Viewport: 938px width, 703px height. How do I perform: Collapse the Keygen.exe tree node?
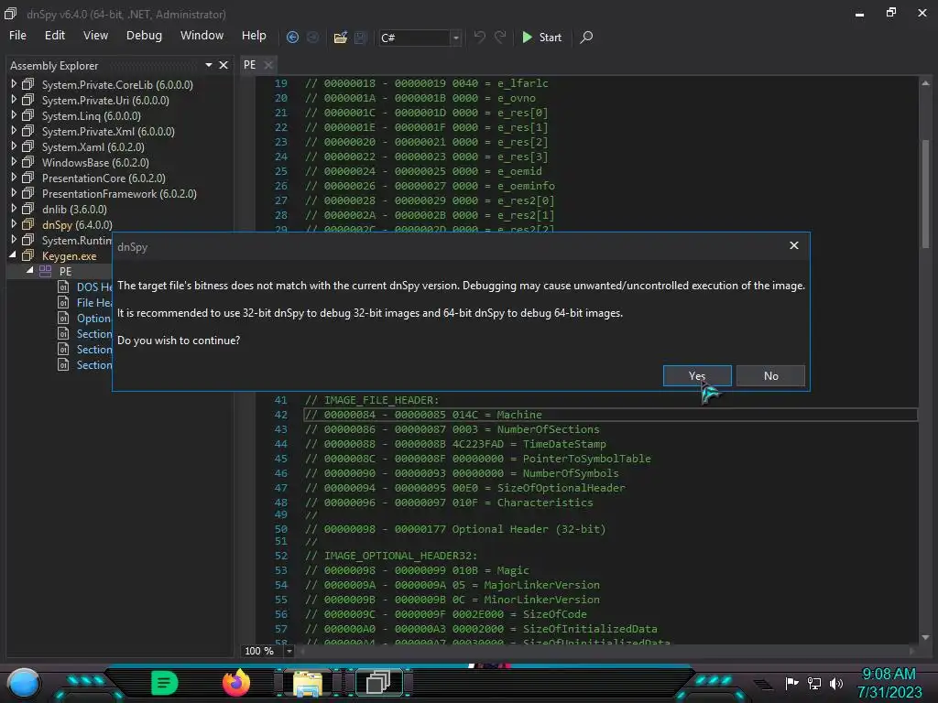coord(13,255)
